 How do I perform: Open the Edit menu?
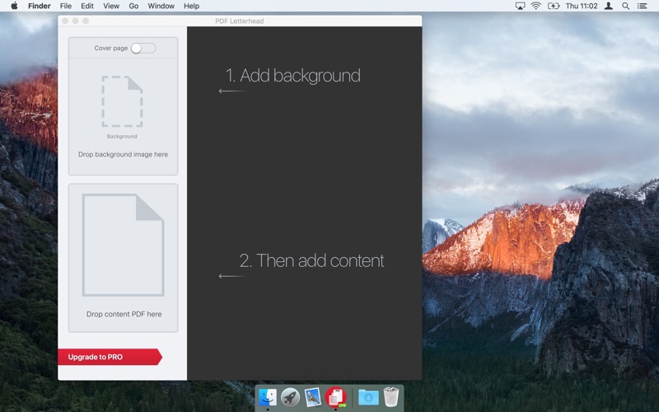(x=87, y=6)
